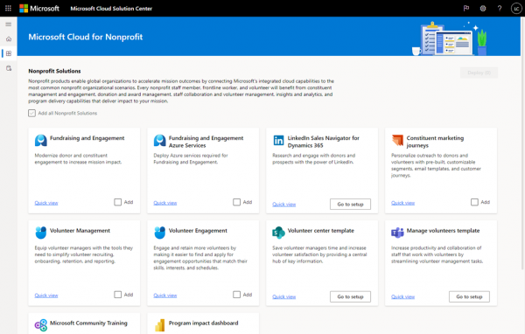Click the page vertical scrollbar
Screen dimensions: 525x334
(x=522, y=144)
